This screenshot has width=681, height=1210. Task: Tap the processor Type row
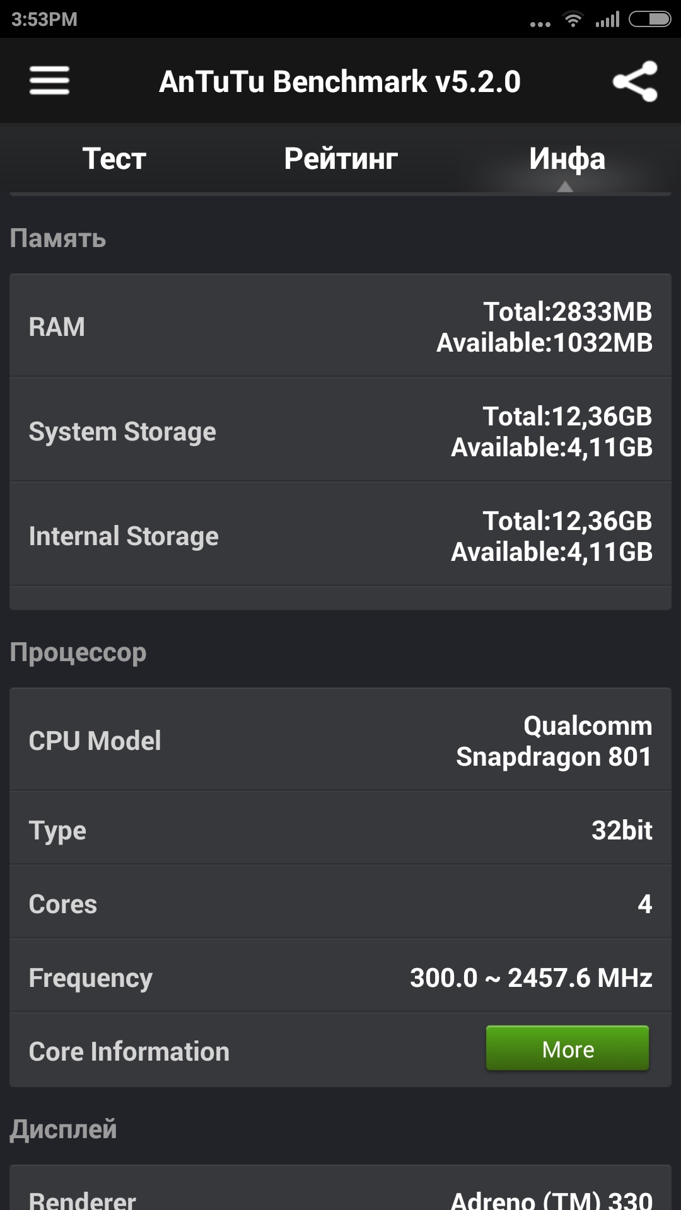340,829
